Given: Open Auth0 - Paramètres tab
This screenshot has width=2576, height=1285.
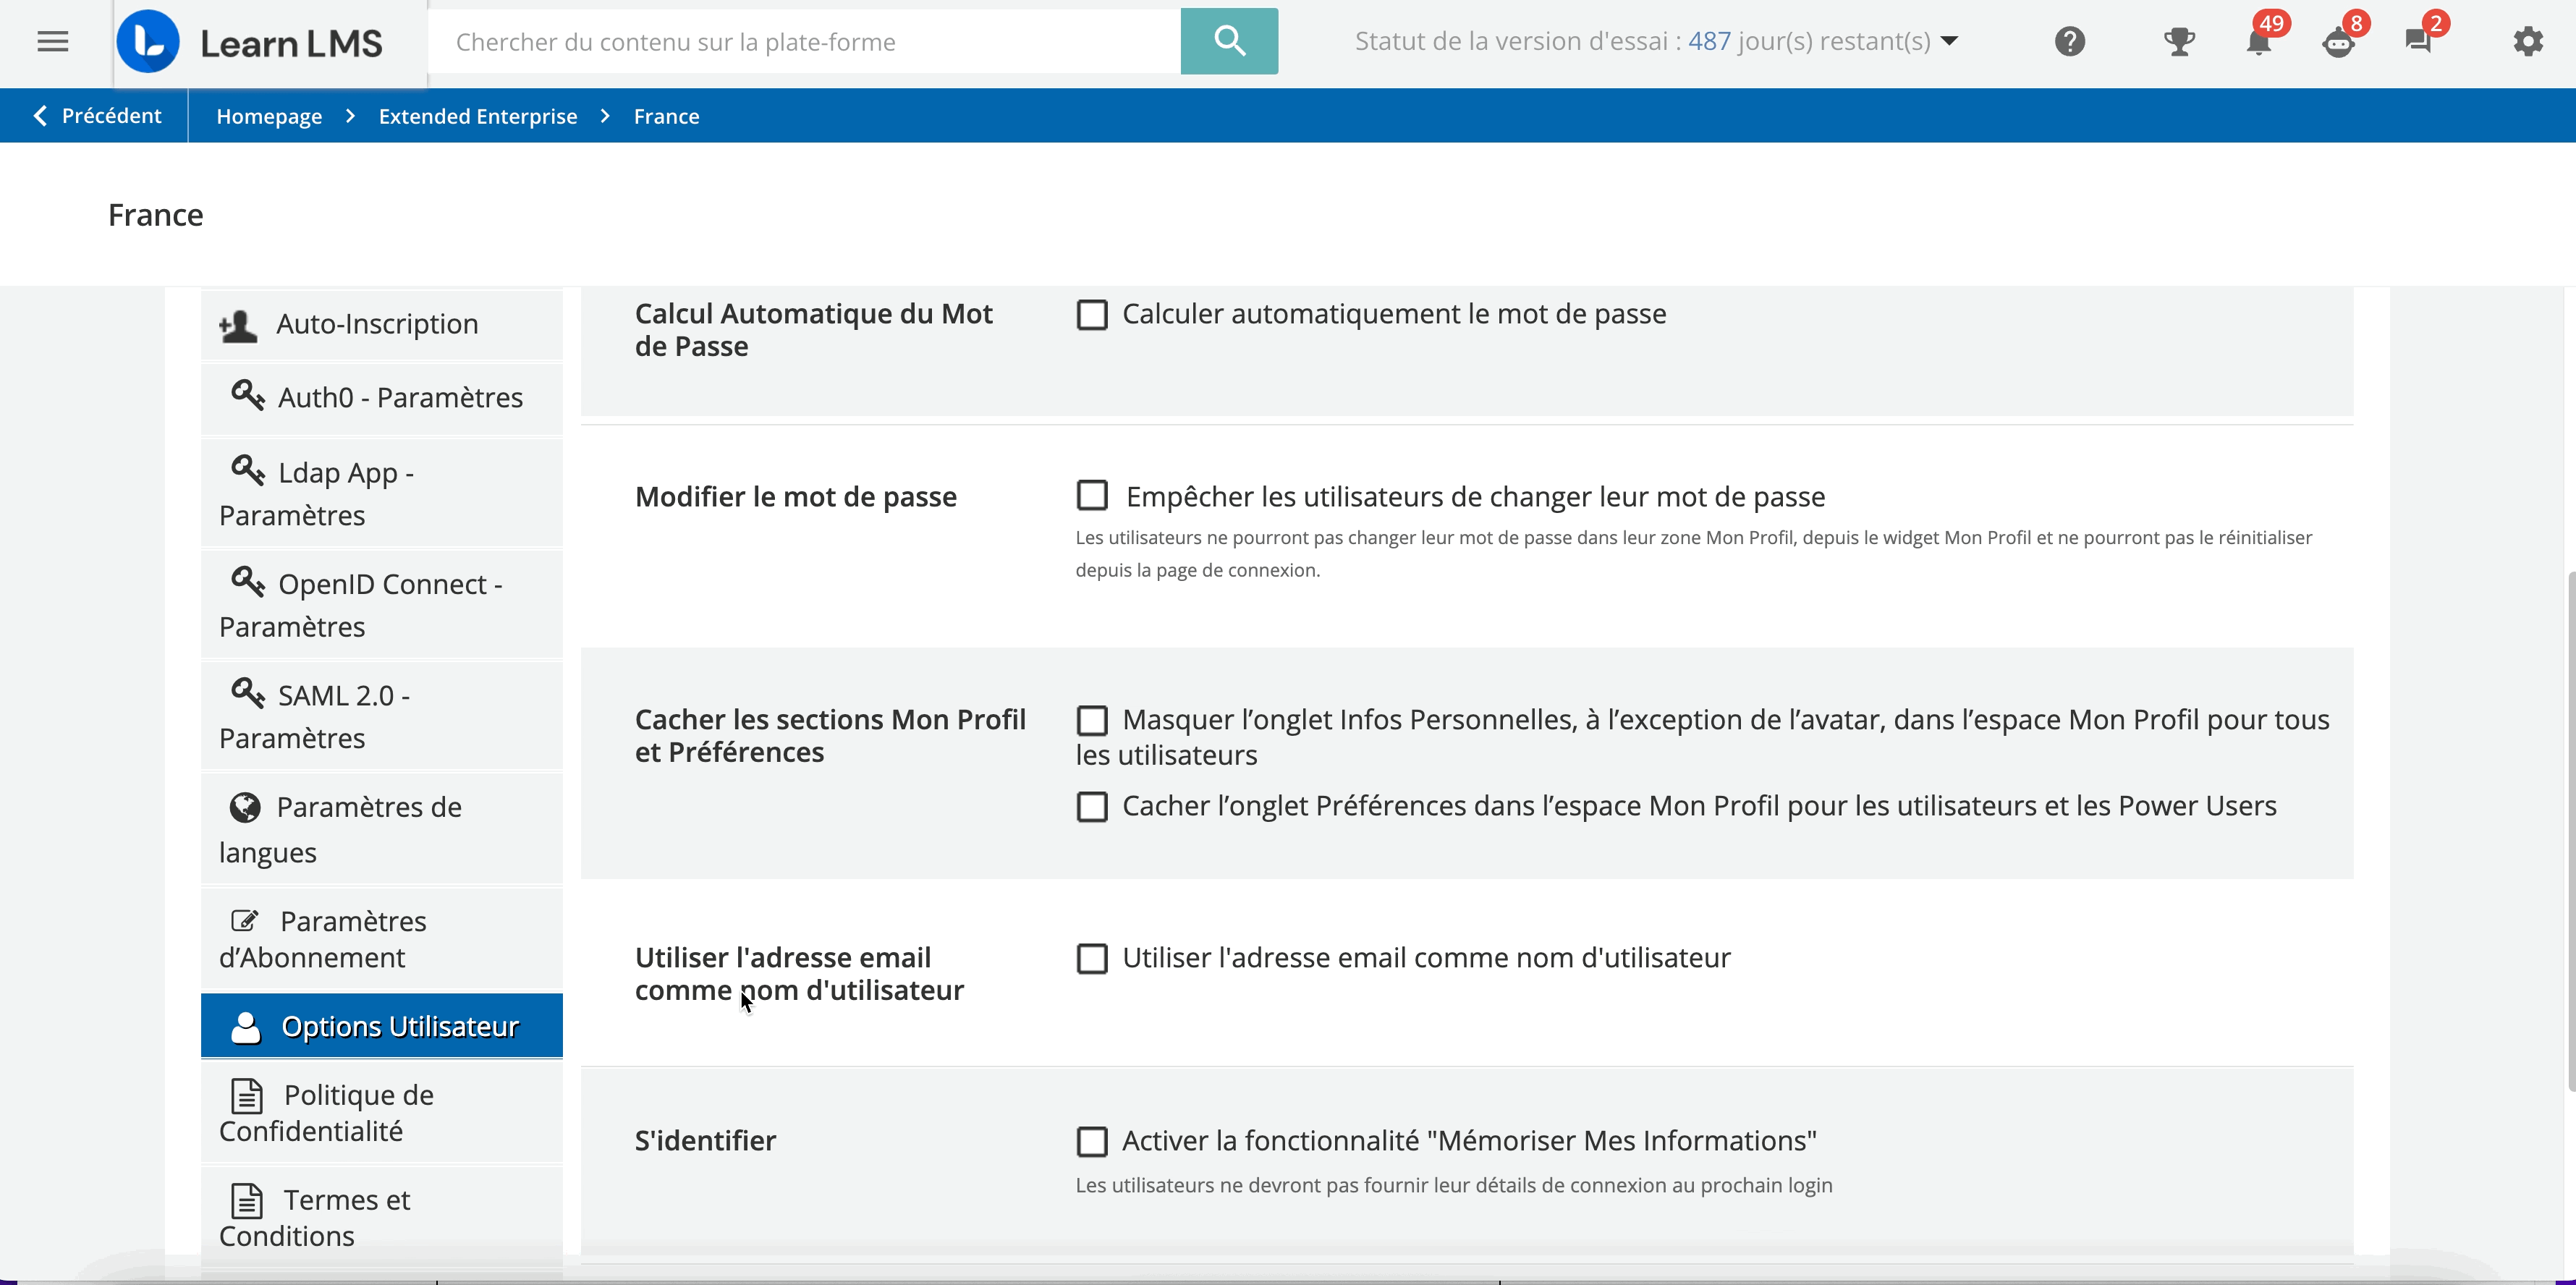Looking at the screenshot, I should pos(382,398).
